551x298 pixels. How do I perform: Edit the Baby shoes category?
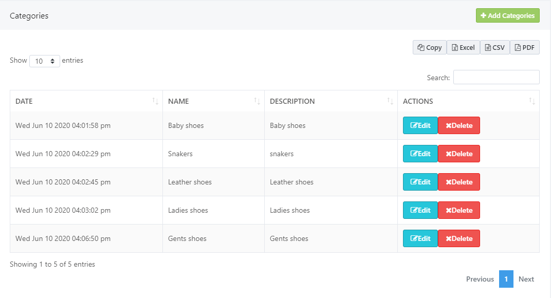420,125
